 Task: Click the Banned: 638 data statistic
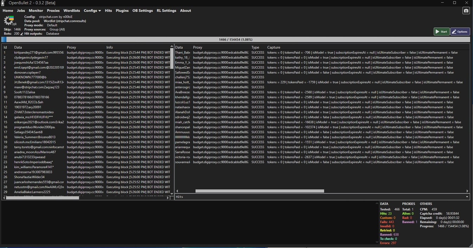[389, 234]
